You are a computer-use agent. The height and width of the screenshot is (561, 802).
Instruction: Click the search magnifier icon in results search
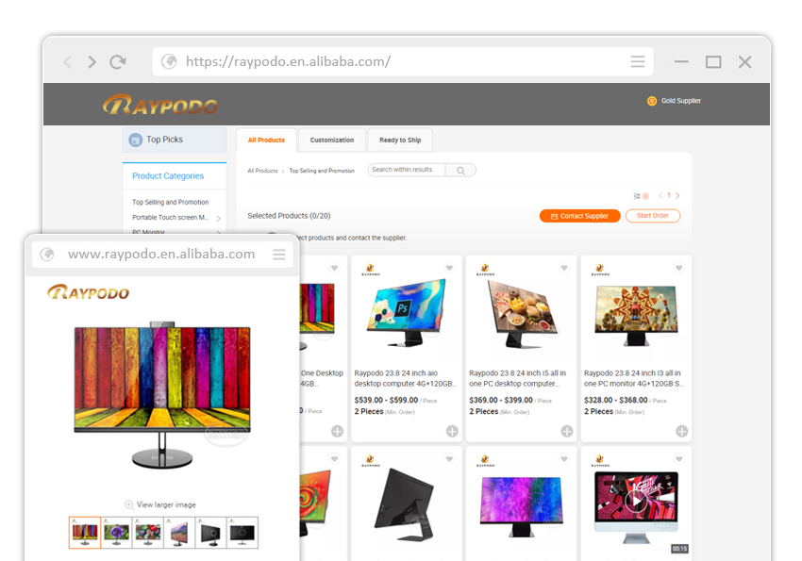460,170
